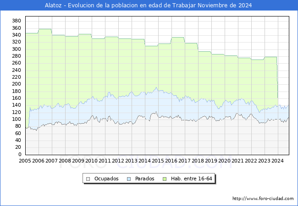The height and width of the screenshot is (206, 298).
Task: Click the 2016 x-axis year label
Action: [171, 161]
